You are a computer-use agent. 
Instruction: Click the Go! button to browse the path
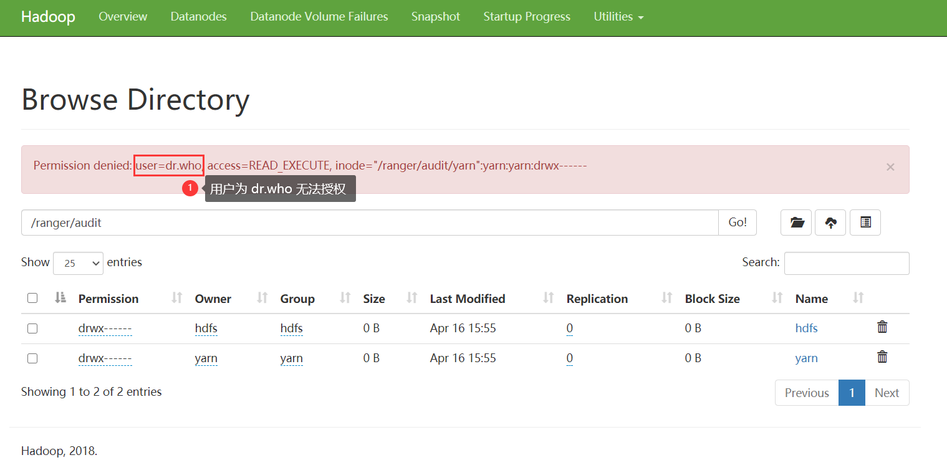click(737, 223)
